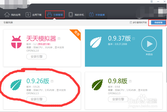Open help icon next to 0.9.37版
Viewport: 167px width, 112px height.
134,39
